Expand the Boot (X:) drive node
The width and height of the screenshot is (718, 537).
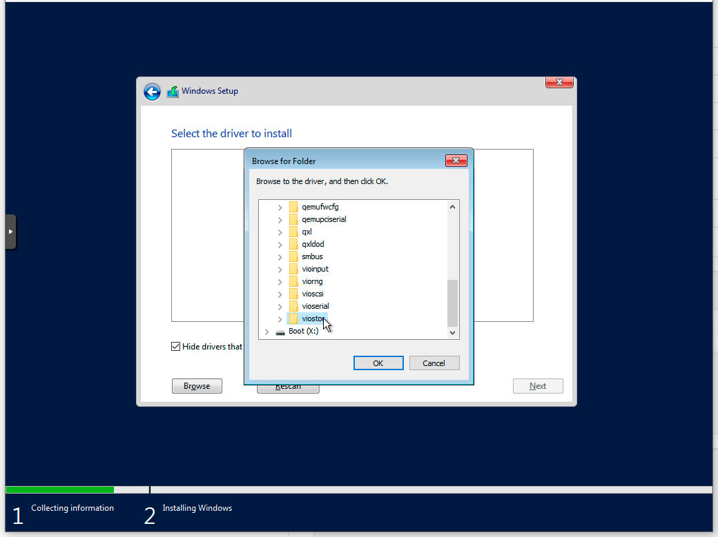(x=266, y=331)
